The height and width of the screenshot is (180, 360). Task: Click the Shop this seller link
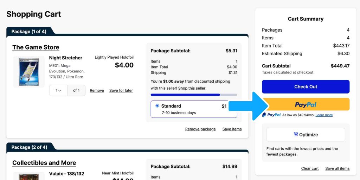(192, 88)
